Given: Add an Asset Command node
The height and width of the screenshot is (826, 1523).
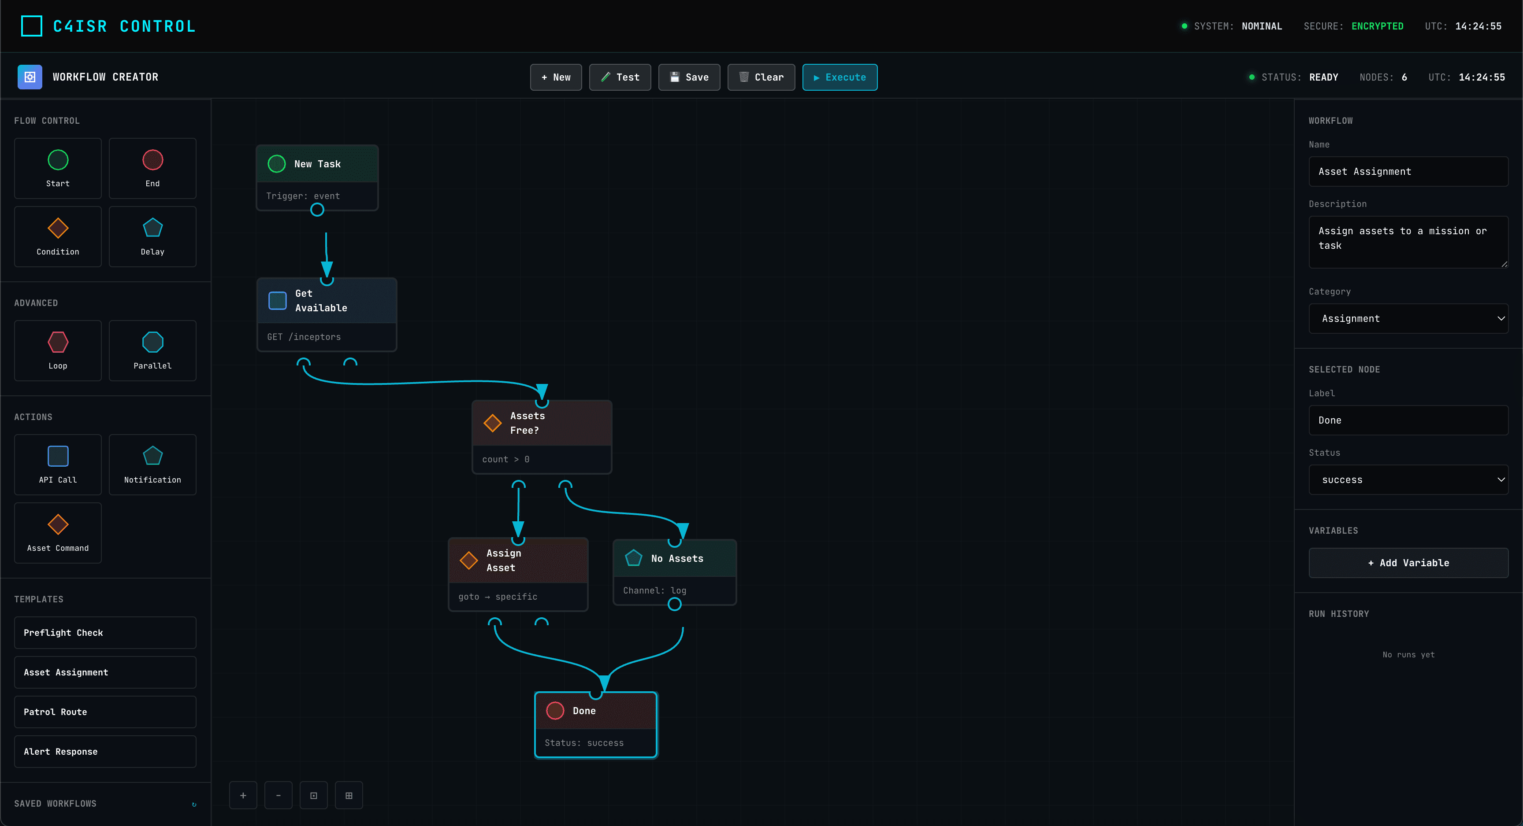Looking at the screenshot, I should tap(57, 532).
